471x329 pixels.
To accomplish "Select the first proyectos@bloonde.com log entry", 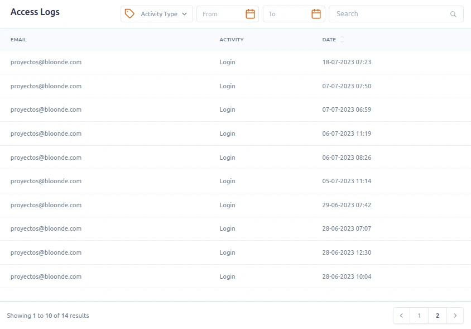I will click(46, 62).
